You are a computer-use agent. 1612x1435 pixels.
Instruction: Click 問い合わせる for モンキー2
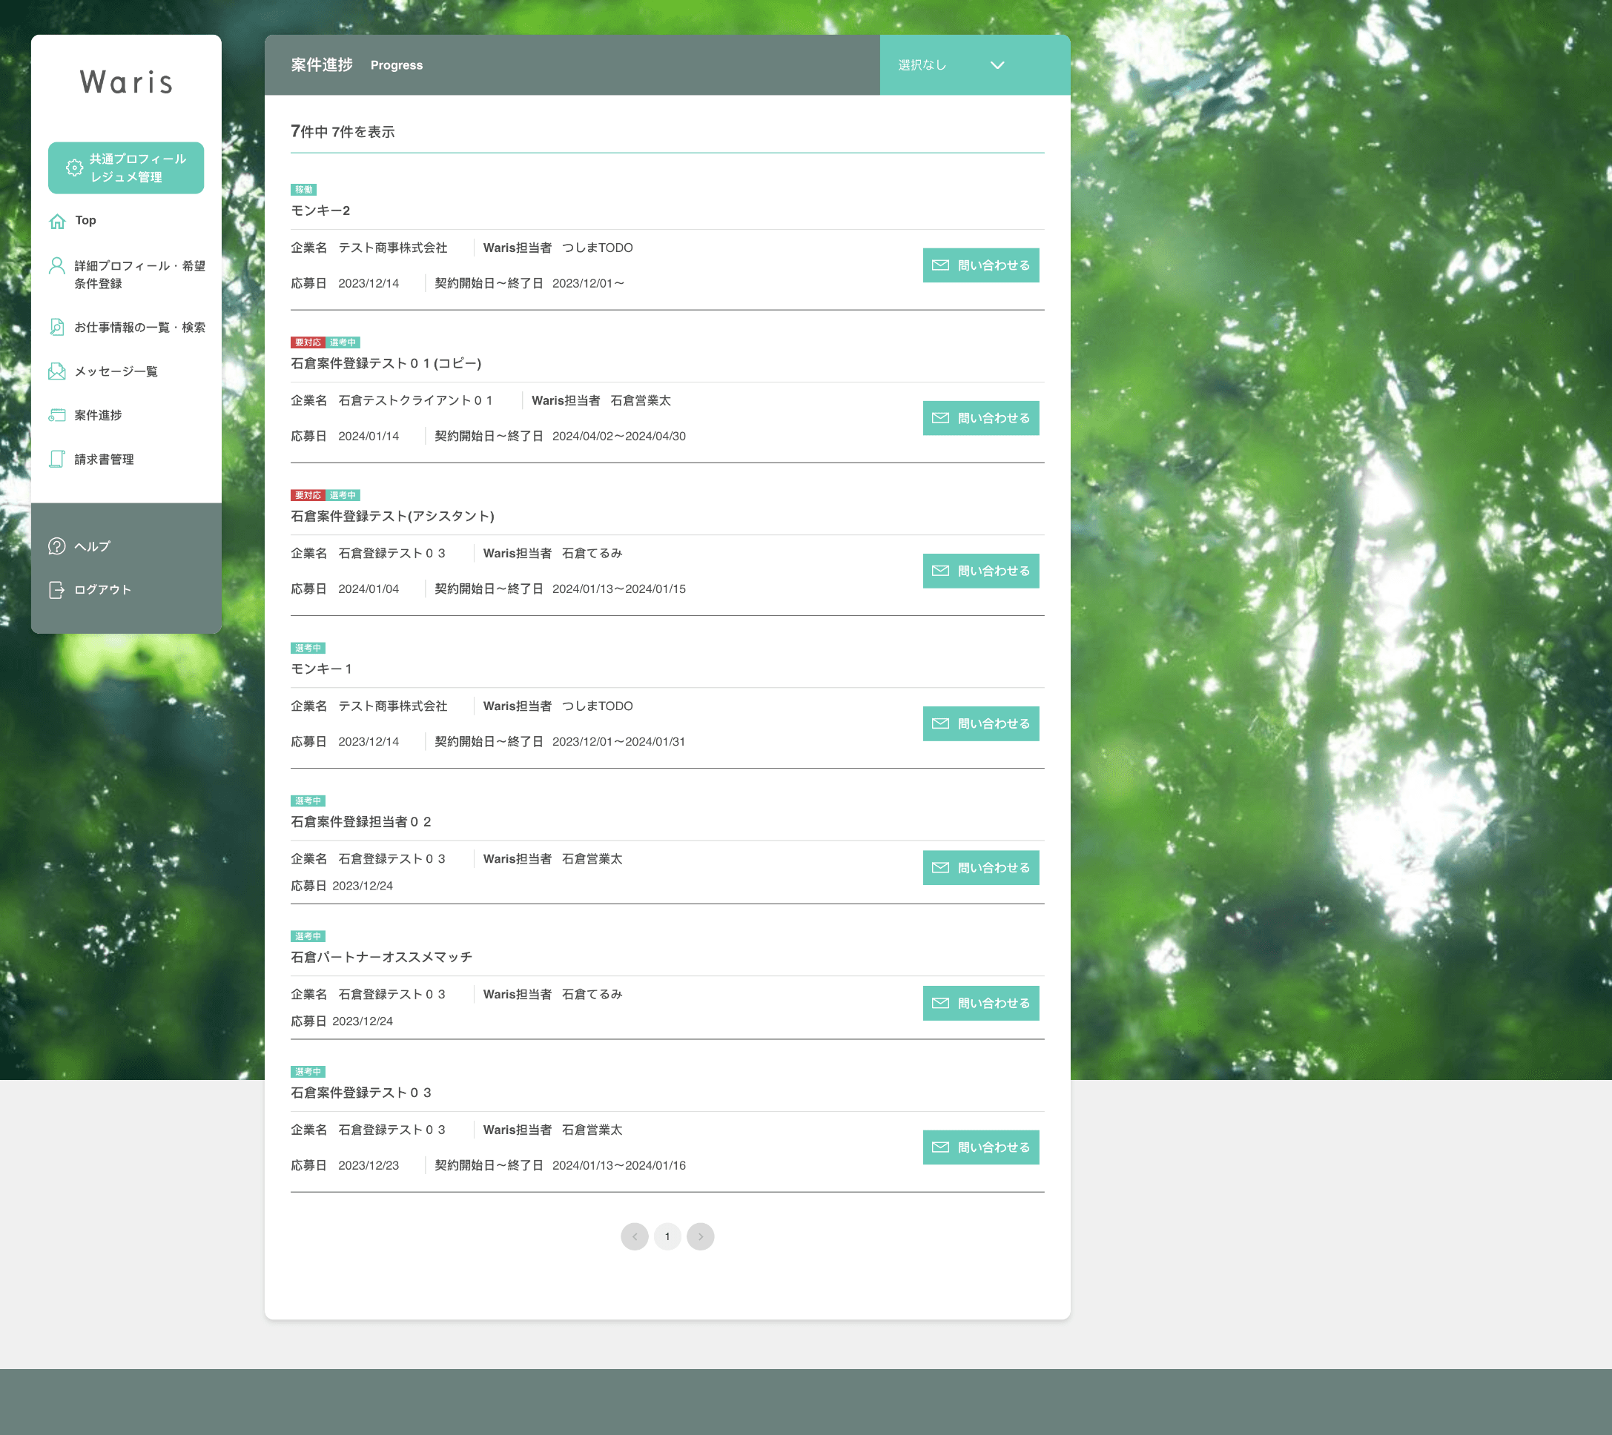pyautogui.click(x=980, y=265)
